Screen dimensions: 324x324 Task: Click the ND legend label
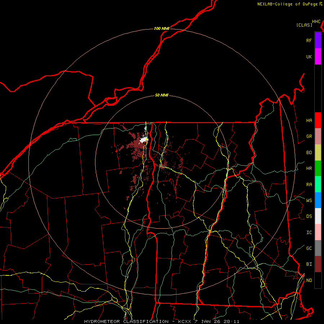point(309,280)
